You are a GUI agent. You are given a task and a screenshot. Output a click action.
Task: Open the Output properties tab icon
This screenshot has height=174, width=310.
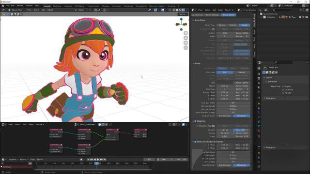(259, 78)
